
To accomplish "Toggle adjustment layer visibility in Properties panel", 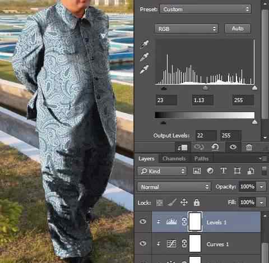I will point(233,147).
